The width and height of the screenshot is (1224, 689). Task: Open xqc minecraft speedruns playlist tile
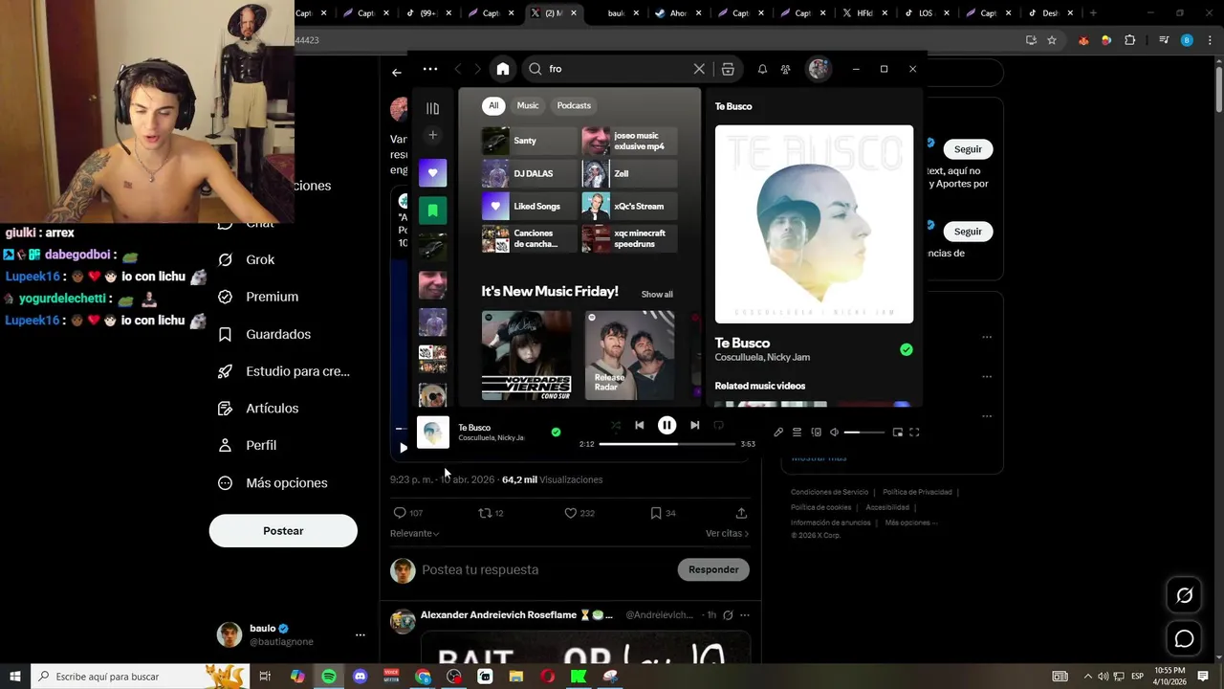coord(629,238)
